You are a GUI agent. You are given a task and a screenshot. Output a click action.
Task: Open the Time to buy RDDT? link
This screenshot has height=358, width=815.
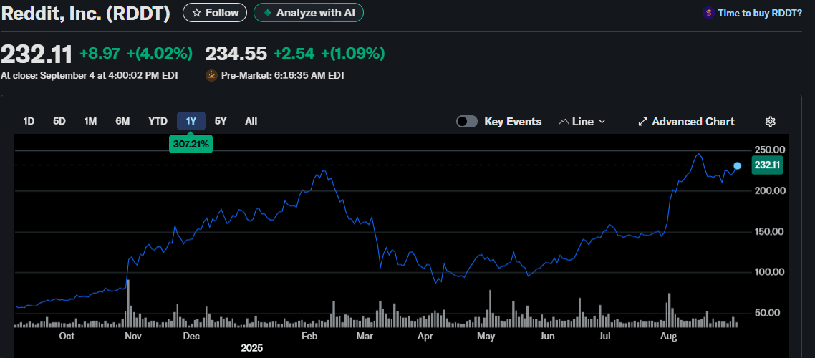(760, 13)
